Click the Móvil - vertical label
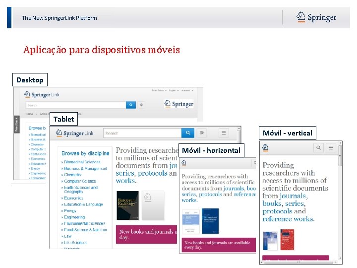The image size is (357, 268). coord(288,133)
